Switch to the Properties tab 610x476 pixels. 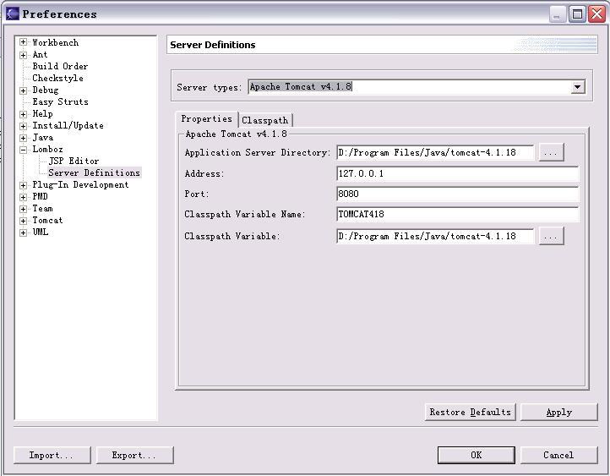[207, 119]
